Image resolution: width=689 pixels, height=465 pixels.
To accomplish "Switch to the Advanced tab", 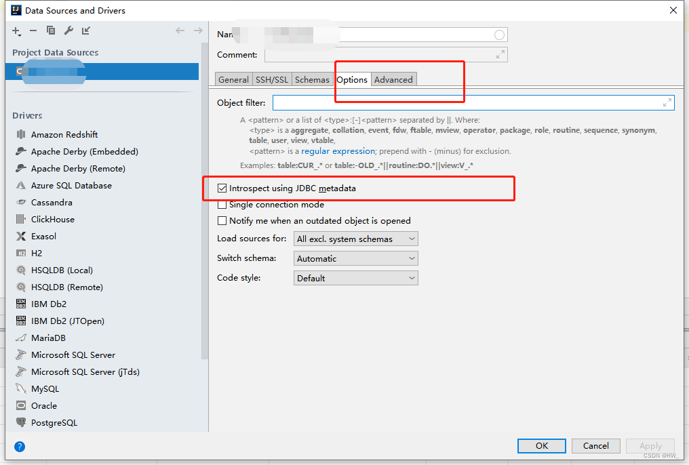I will point(393,79).
